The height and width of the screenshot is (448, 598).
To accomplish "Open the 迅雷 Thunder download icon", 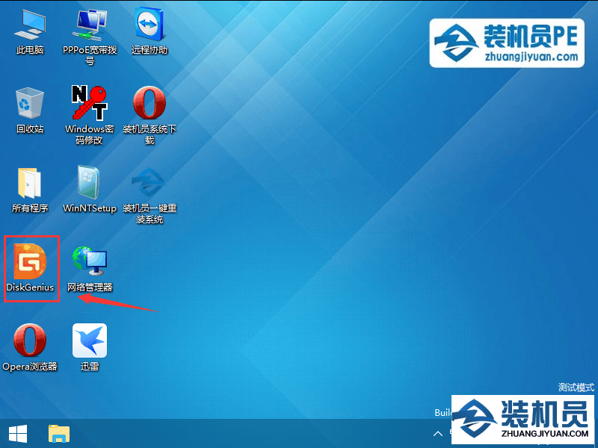I will click(x=90, y=347).
